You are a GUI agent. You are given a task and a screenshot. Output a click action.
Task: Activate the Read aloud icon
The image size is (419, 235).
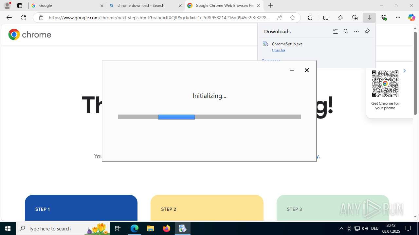click(x=280, y=18)
